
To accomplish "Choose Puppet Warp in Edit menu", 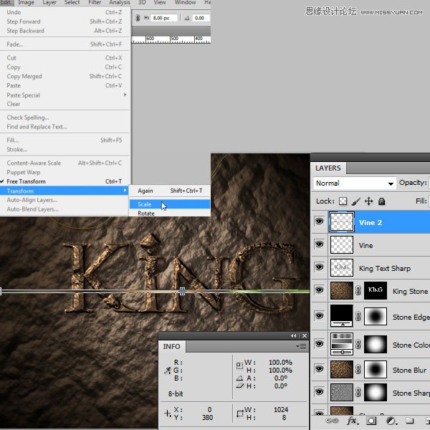I will 65,172.
